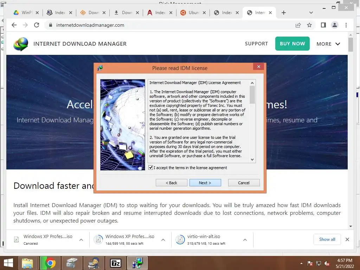The width and height of the screenshot is (360, 270).
Task: Uncheck I accept the terms checkbox
Action: pyautogui.click(x=150, y=168)
